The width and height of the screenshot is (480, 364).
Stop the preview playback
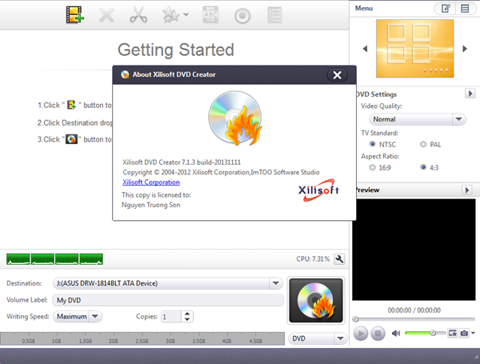(x=378, y=333)
